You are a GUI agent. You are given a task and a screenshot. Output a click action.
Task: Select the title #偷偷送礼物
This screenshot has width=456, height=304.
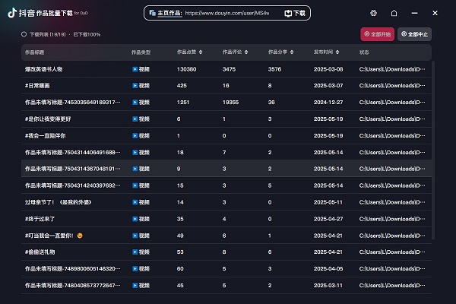click(40, 252)
